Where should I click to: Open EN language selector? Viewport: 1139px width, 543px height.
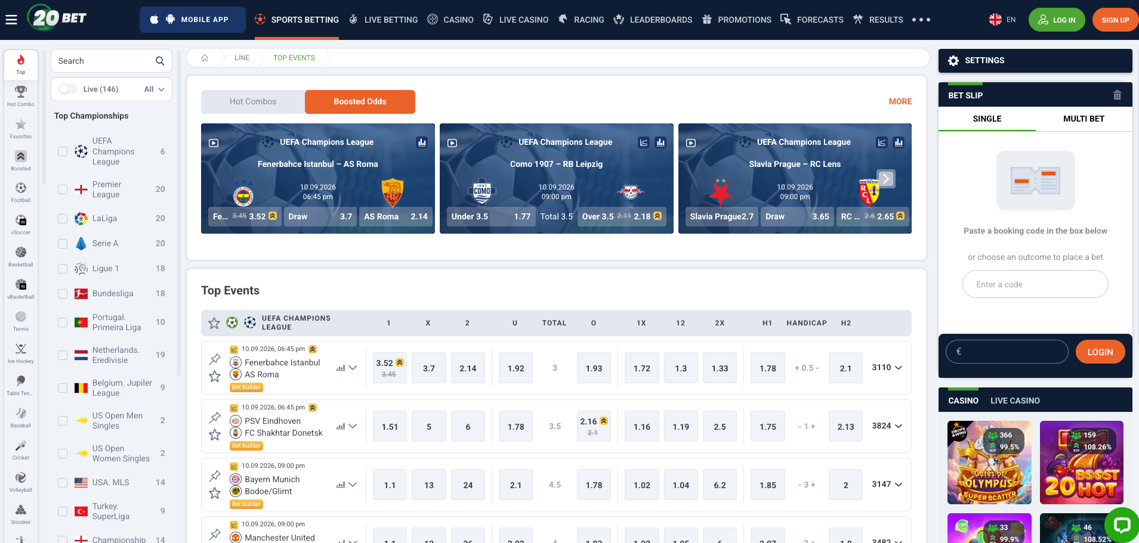pyautogui.click(x=1002, y=20)
